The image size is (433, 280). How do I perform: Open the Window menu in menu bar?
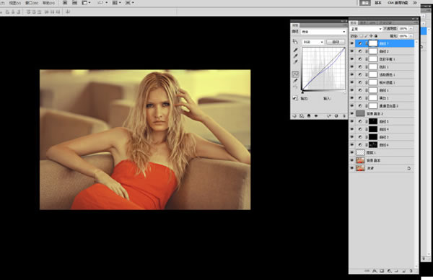click(32, 3)
